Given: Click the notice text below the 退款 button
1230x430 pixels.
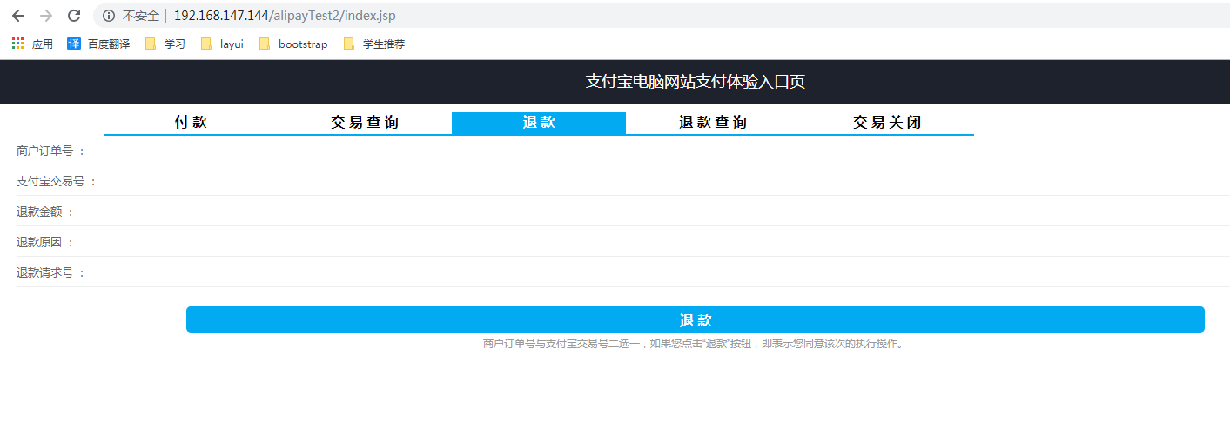Looking at the screenshot, I should tap(695, 344).
